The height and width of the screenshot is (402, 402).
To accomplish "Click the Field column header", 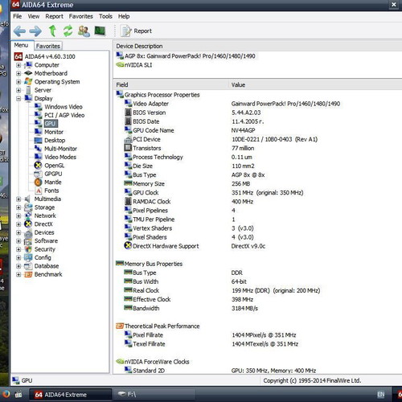I will tap(122, 85).
